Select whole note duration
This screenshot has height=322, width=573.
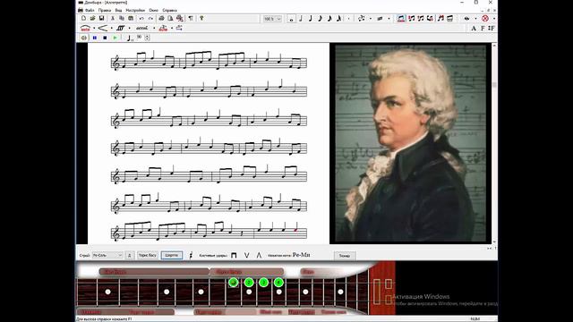291,19
